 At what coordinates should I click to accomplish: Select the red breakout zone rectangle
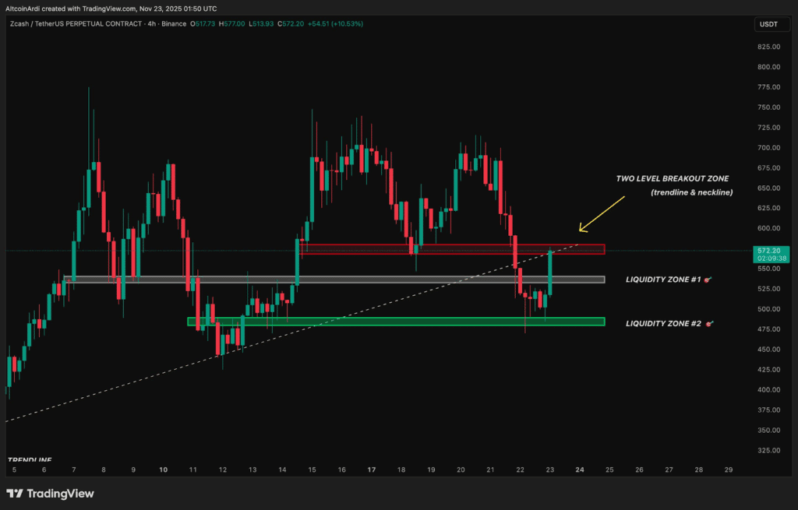pyautogui.click(x=452, y=249)
